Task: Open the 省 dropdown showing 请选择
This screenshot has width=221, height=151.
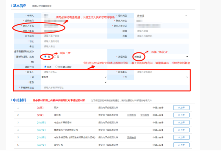Action: [x=74, y=77]
